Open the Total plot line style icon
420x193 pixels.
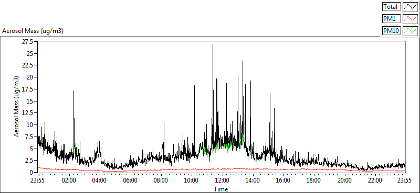(410, 7)
